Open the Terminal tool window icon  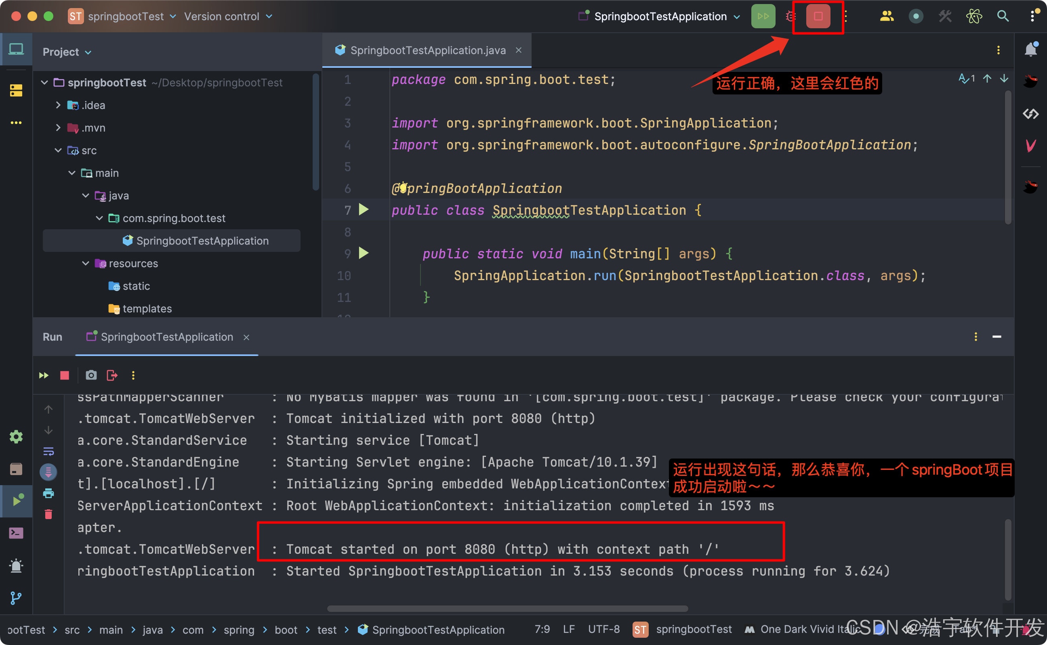point(16,533)
